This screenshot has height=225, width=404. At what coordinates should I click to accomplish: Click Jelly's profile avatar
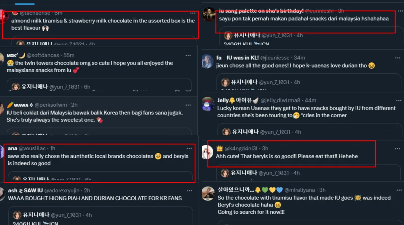(208, 104)
